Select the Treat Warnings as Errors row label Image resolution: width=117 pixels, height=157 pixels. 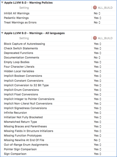[x=20, y=22]
